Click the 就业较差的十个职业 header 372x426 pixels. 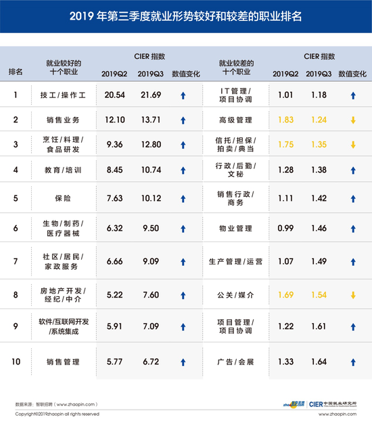(236, 68)
